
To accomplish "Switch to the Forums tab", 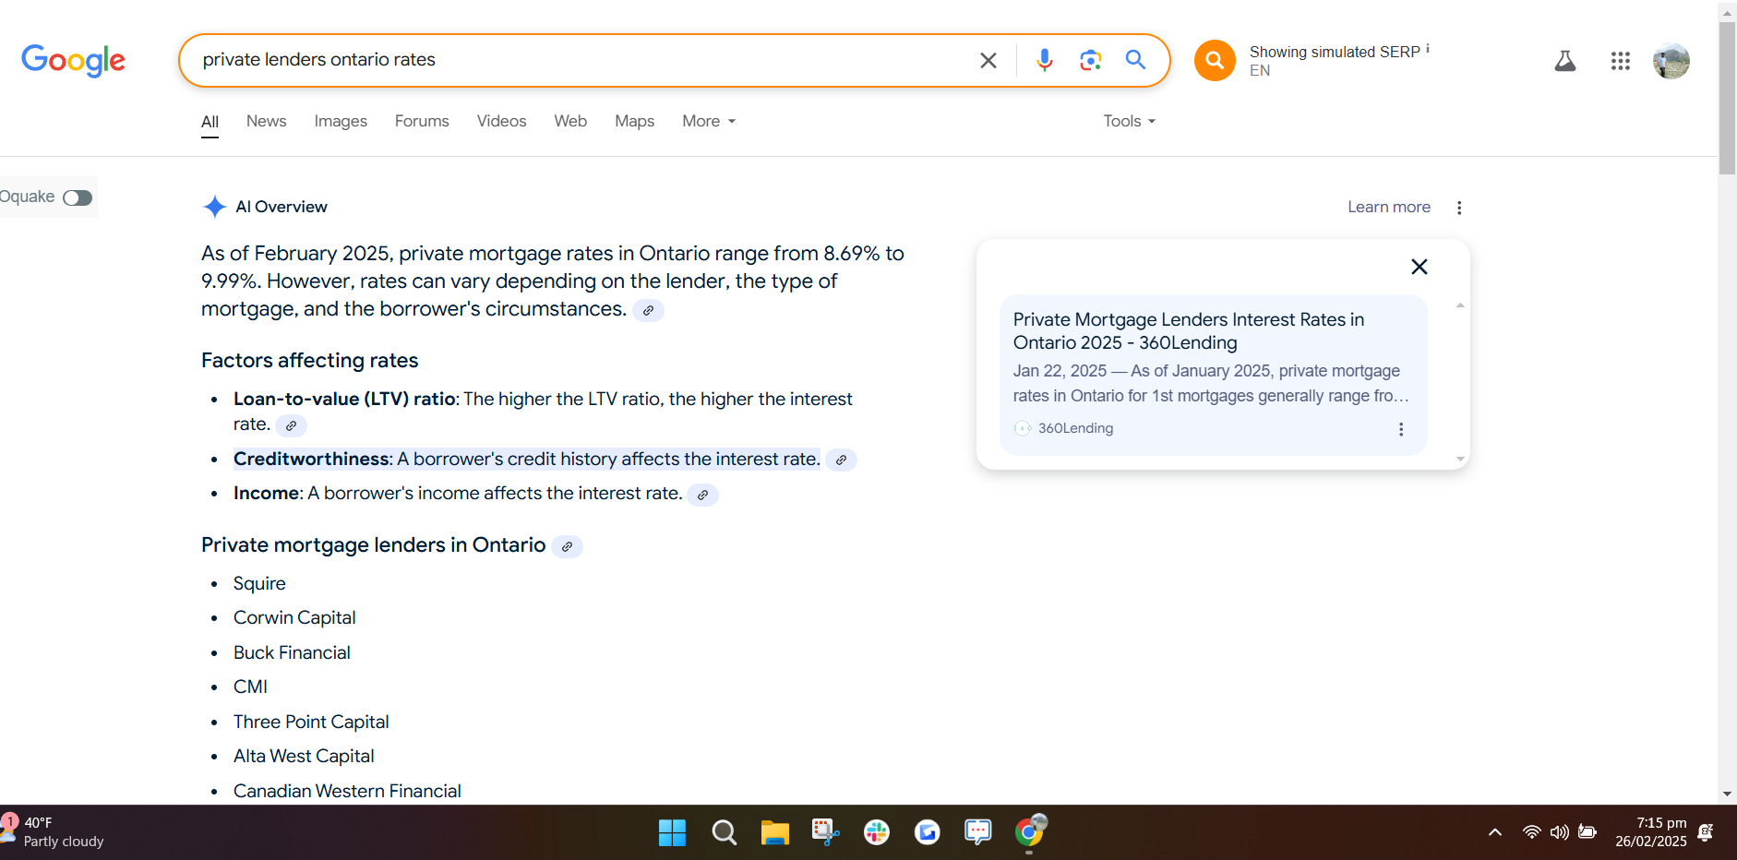I will click(422, 121).
